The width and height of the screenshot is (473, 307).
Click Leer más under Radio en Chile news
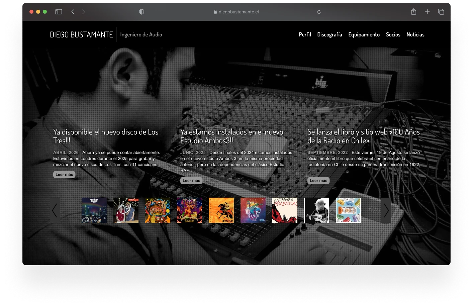pyautogui.click(x=318, y=181)
